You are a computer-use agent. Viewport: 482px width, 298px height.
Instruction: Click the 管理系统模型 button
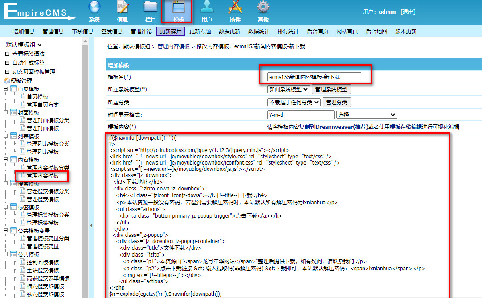331,89
